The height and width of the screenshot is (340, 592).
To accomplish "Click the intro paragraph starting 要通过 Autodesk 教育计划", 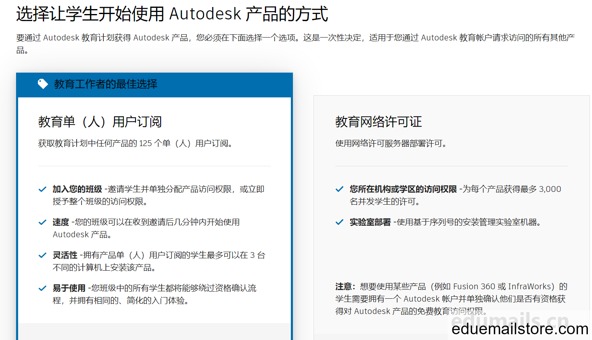I will point(295,44).
